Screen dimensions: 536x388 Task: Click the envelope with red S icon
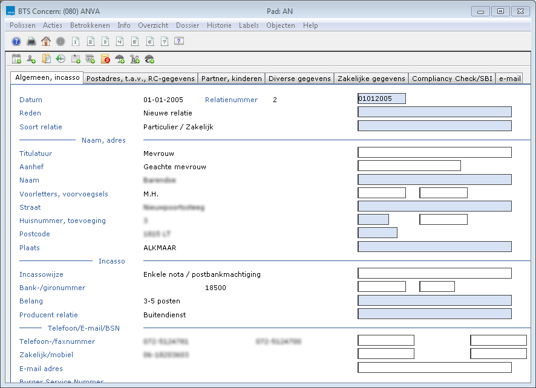coord(105,59)
